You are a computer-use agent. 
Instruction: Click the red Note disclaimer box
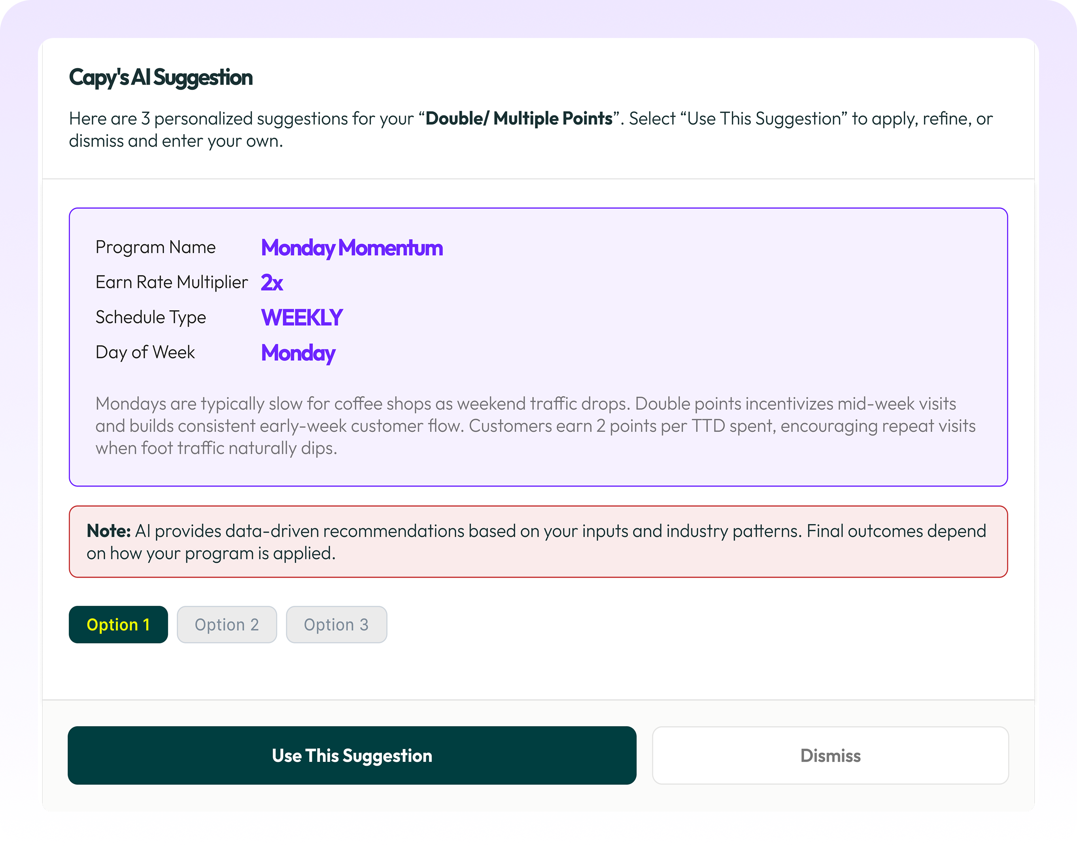tap(538, 542)
